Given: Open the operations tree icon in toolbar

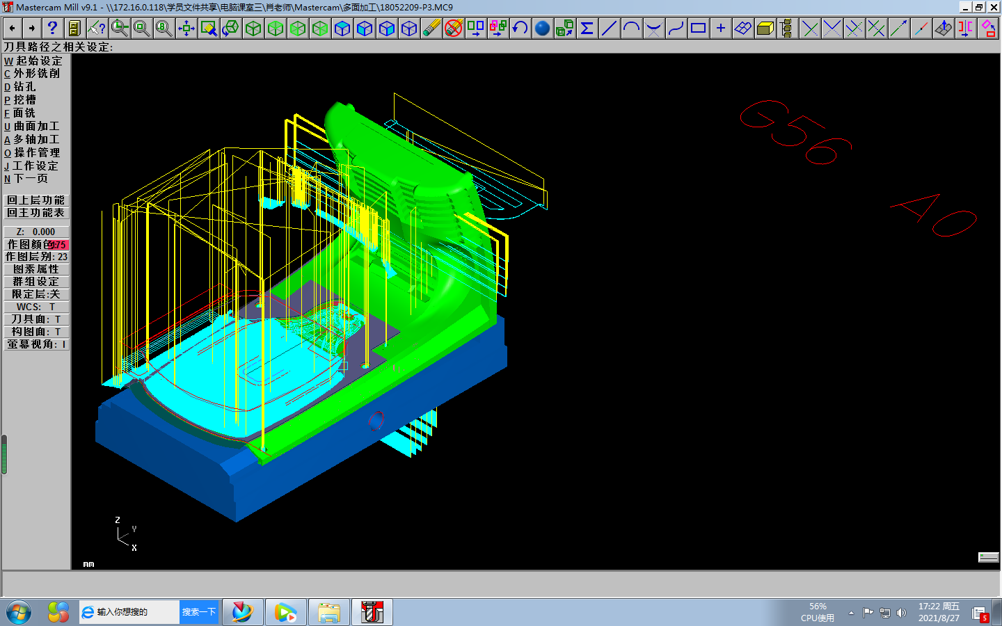Looking at the screenshot, I should click(787, 29).
